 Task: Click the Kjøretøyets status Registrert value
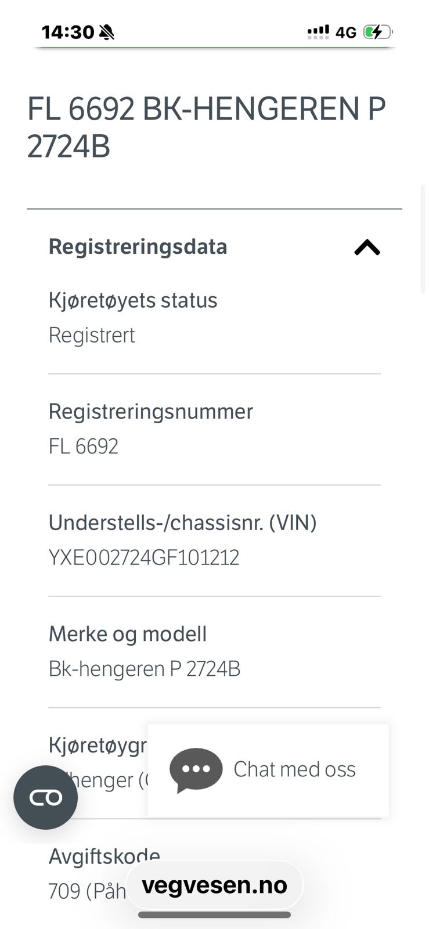coord(92,336)
